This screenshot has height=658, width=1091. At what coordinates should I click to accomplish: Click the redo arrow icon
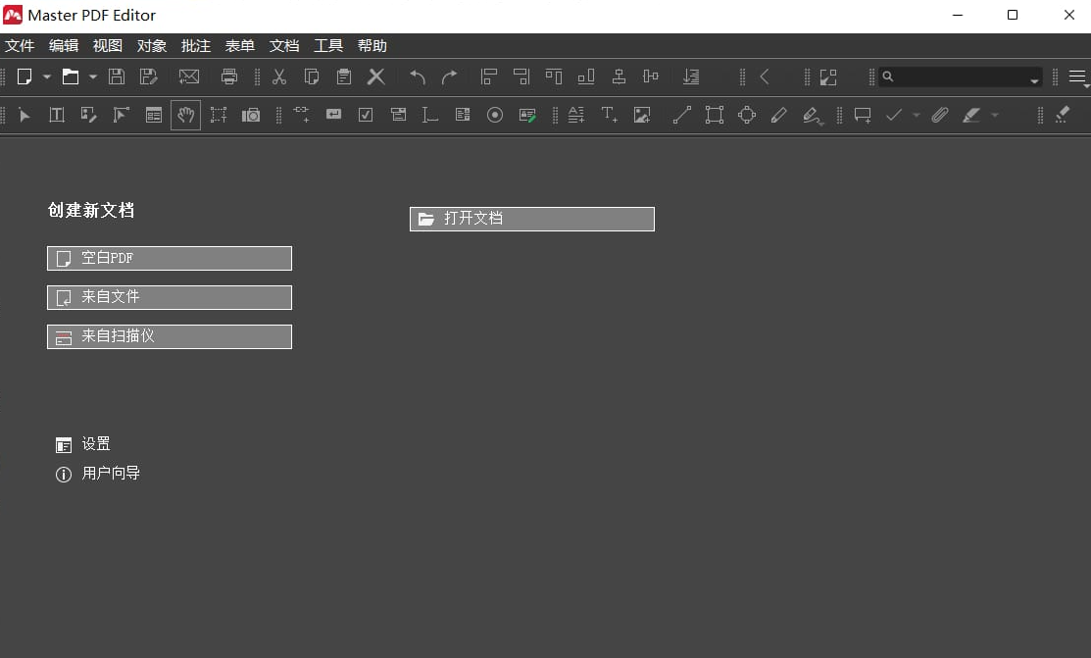point(450,76)
